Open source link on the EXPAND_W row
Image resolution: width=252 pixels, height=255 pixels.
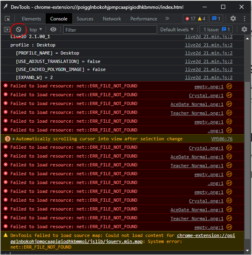pos(209,77)
